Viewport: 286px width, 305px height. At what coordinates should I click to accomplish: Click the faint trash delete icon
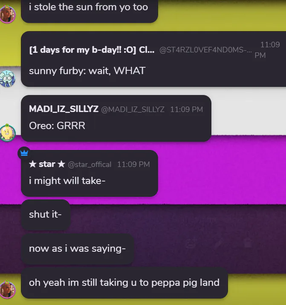pos(248,243)
